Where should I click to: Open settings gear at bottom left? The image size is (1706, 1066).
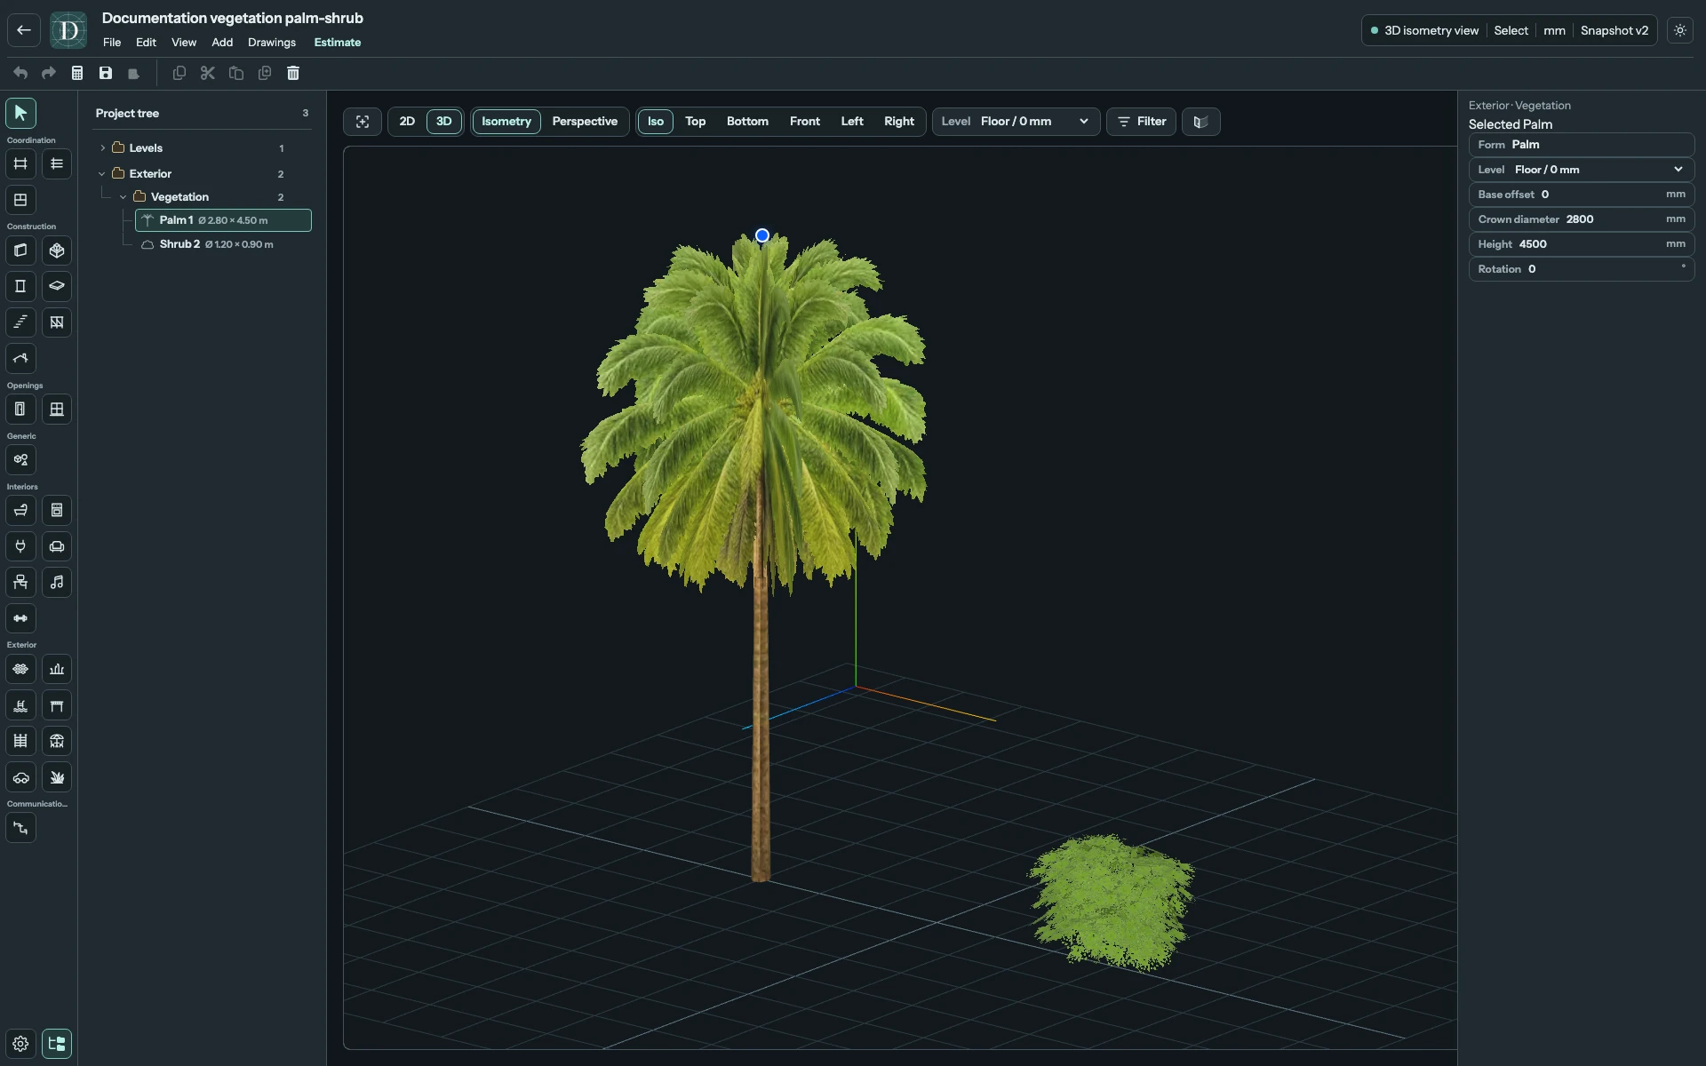coord(20,1044)
